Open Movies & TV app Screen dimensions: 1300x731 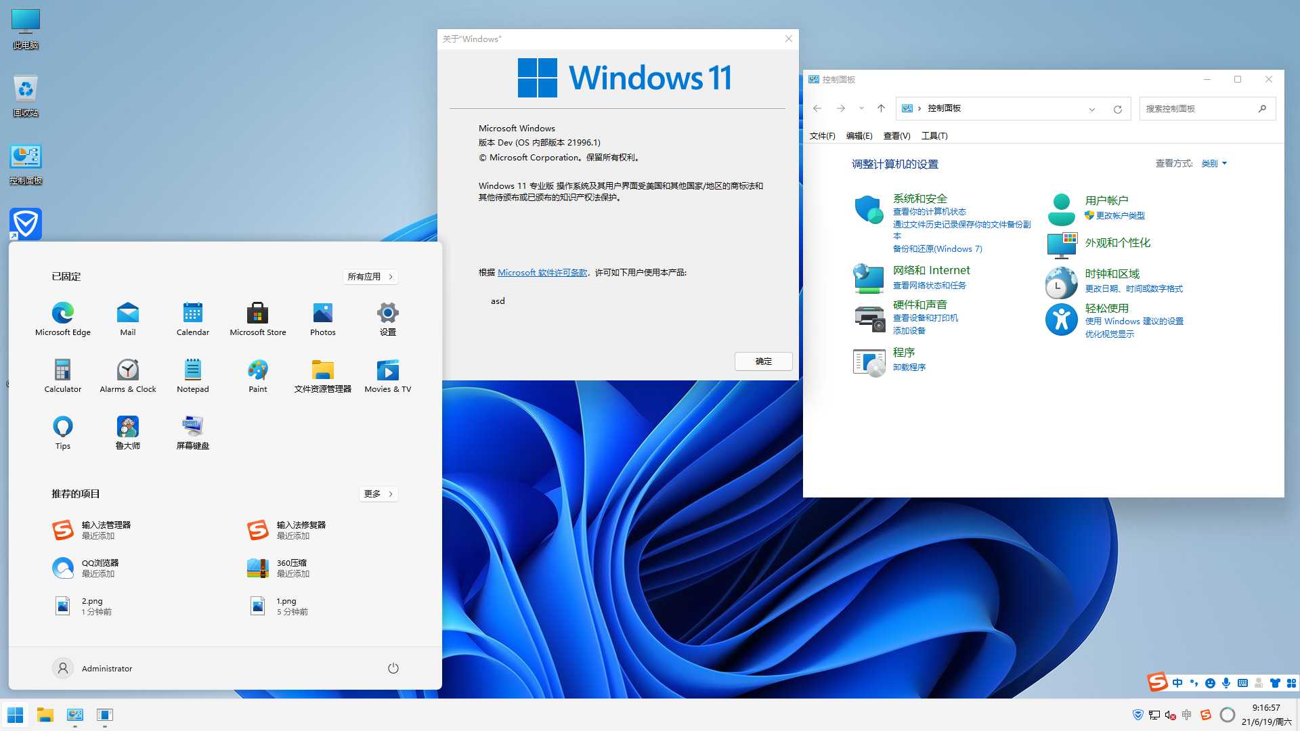tap(387, 370)
